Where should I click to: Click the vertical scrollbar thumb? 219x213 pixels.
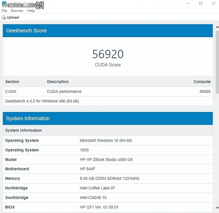tap(217, 62)
